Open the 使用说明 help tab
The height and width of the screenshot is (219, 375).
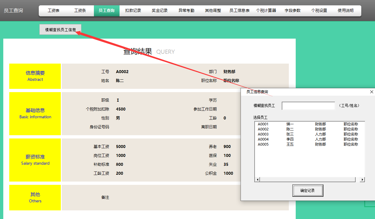tap(345, 10)
